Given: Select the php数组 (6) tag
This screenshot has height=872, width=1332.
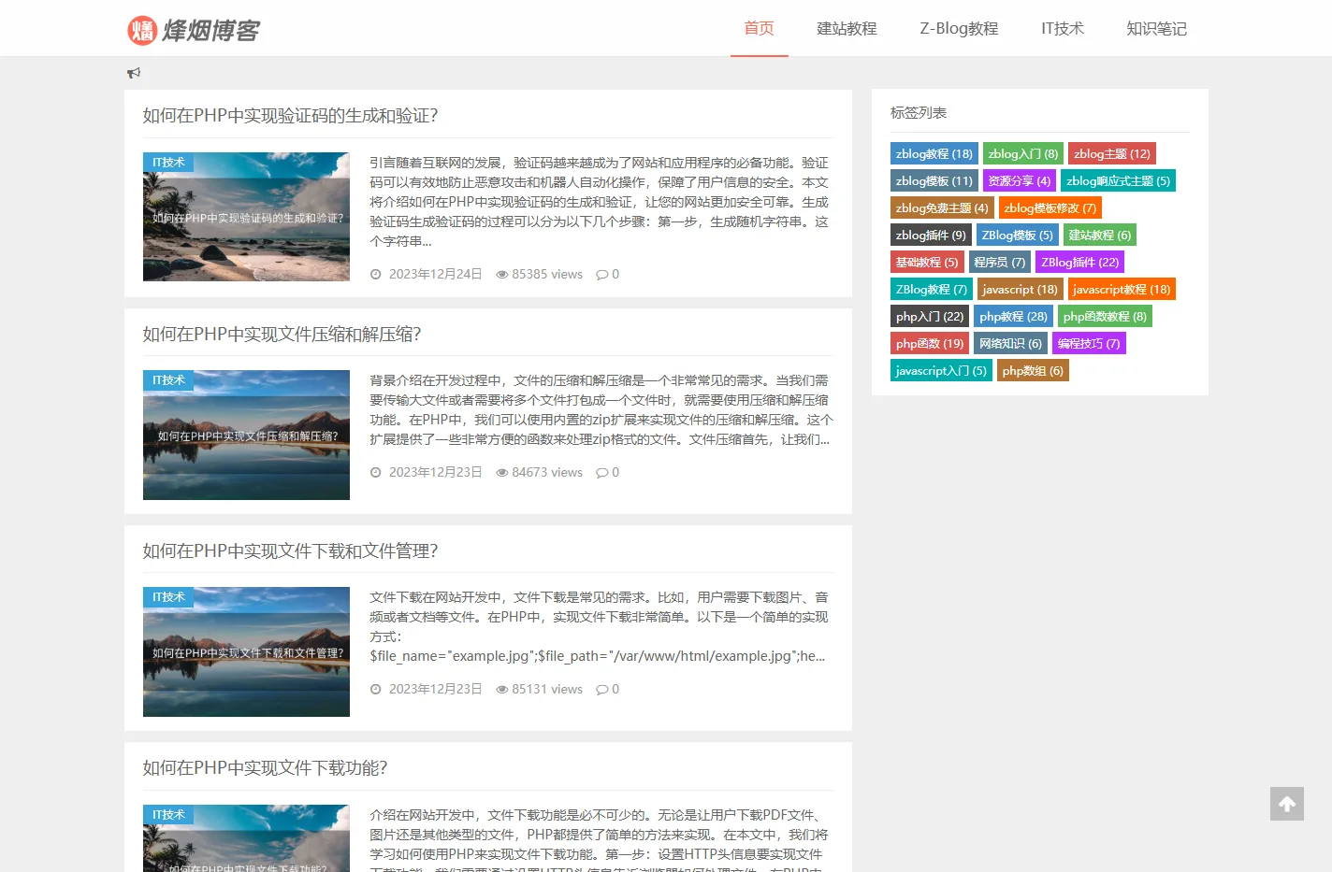Looking at the screenshot, I should [1033, 370].
